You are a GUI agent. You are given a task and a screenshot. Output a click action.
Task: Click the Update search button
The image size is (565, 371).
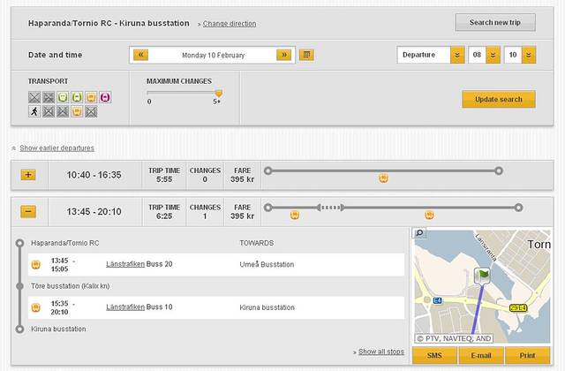click(x=498, y=99)
